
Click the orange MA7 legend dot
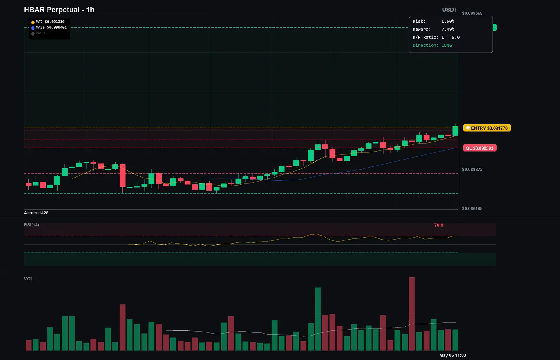(33, 22)
